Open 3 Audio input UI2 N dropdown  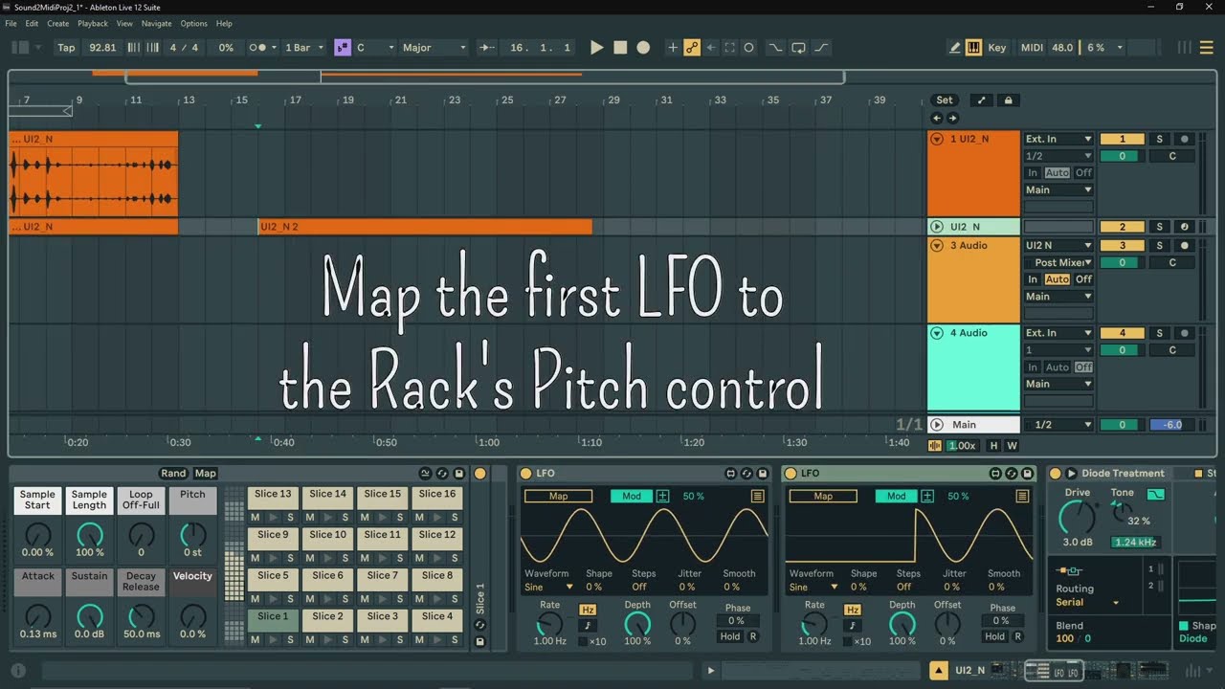[x=1058, y=245]
